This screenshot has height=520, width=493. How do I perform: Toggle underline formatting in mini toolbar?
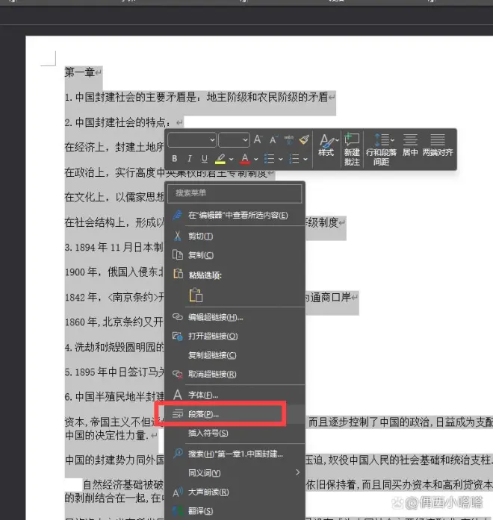click(204, 159)
